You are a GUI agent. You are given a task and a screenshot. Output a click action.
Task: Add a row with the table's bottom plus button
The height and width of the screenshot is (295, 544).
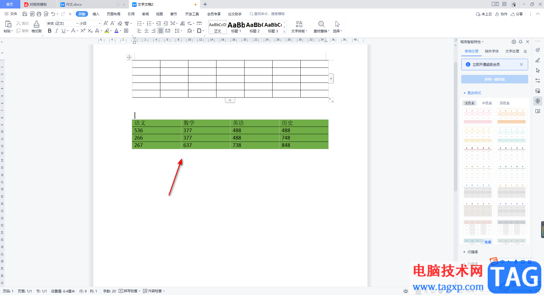point(230,100)
